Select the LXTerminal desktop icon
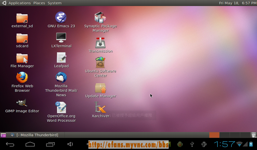This screenshot has height=150, width=257. (61, 38)
